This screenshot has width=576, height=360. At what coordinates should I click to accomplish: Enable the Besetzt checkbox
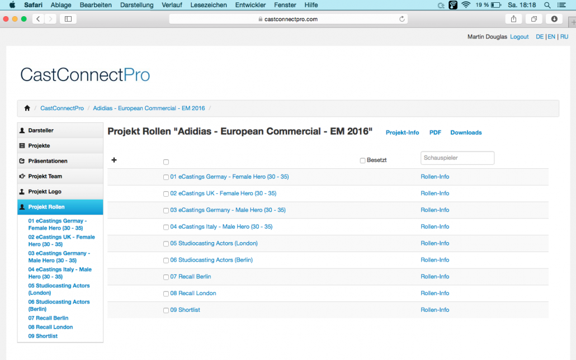pyautogui.click(x=362, y=160)
